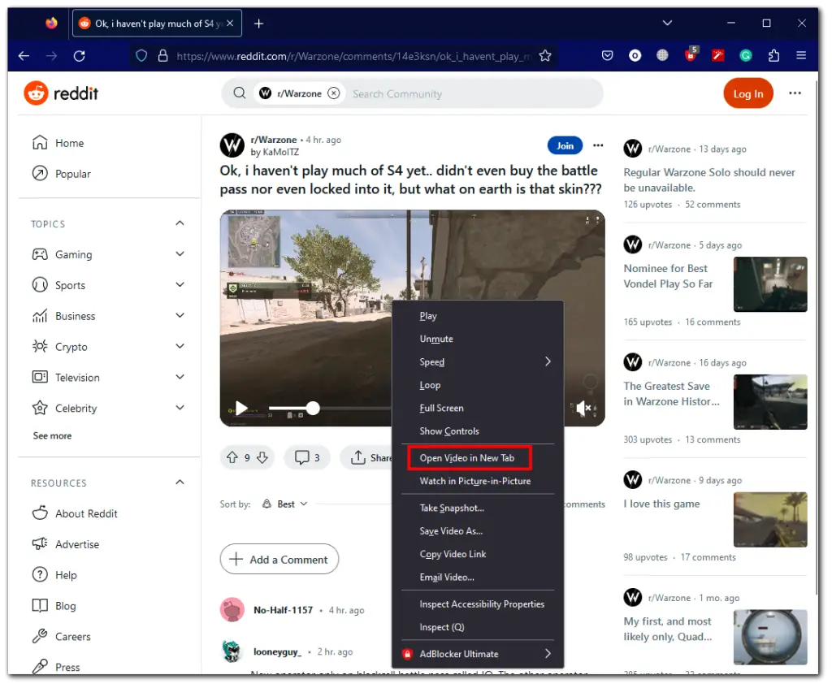Screen dimensions: 832x688
Task: Click the Join button on the post
Action: 565,145
